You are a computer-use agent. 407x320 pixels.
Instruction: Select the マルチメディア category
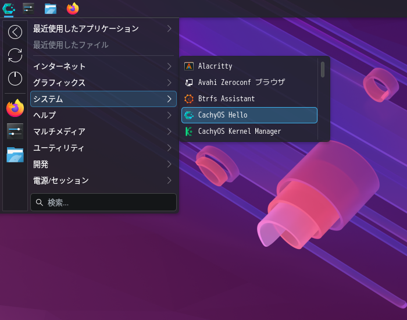(x=103, y=131)
